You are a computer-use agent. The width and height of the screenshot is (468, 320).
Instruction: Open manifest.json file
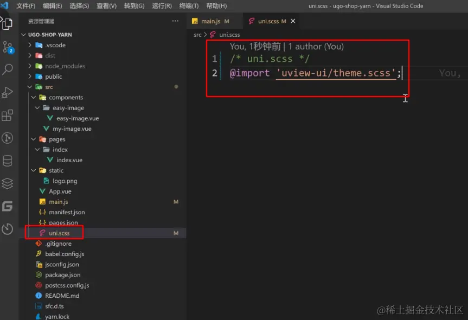(x=67, y=212)
